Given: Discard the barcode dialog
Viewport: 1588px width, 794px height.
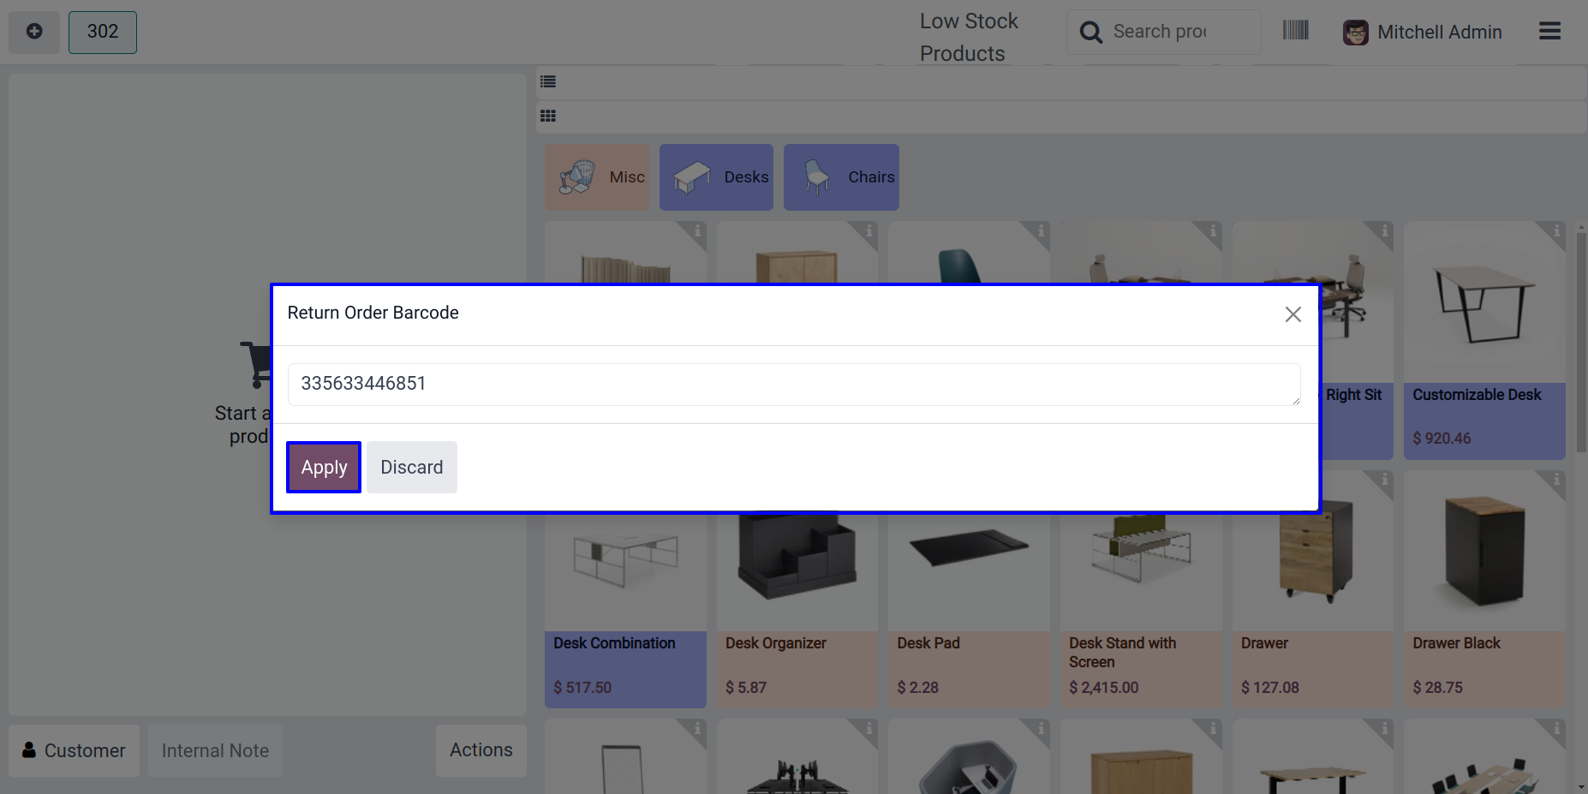Looking at the screenshot, I should click(x=412, y=468).
